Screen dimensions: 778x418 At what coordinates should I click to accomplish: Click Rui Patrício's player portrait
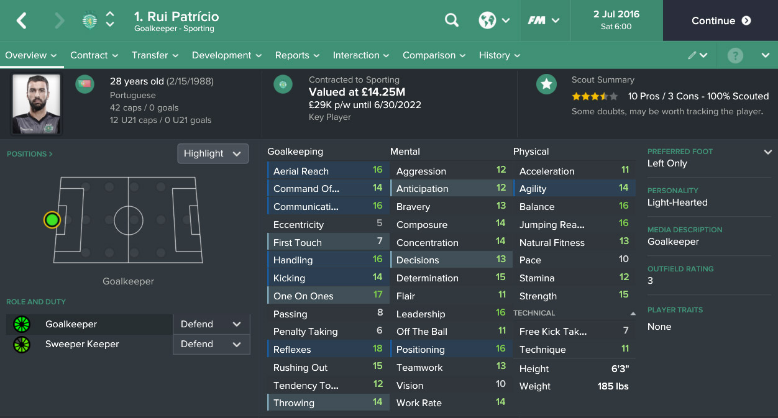coord(37,104)
